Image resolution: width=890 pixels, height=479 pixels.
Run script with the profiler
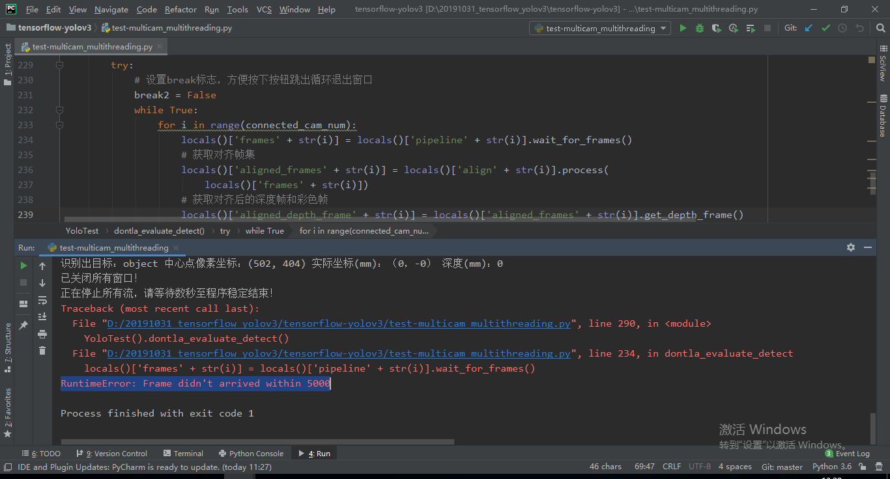point(733,28)
